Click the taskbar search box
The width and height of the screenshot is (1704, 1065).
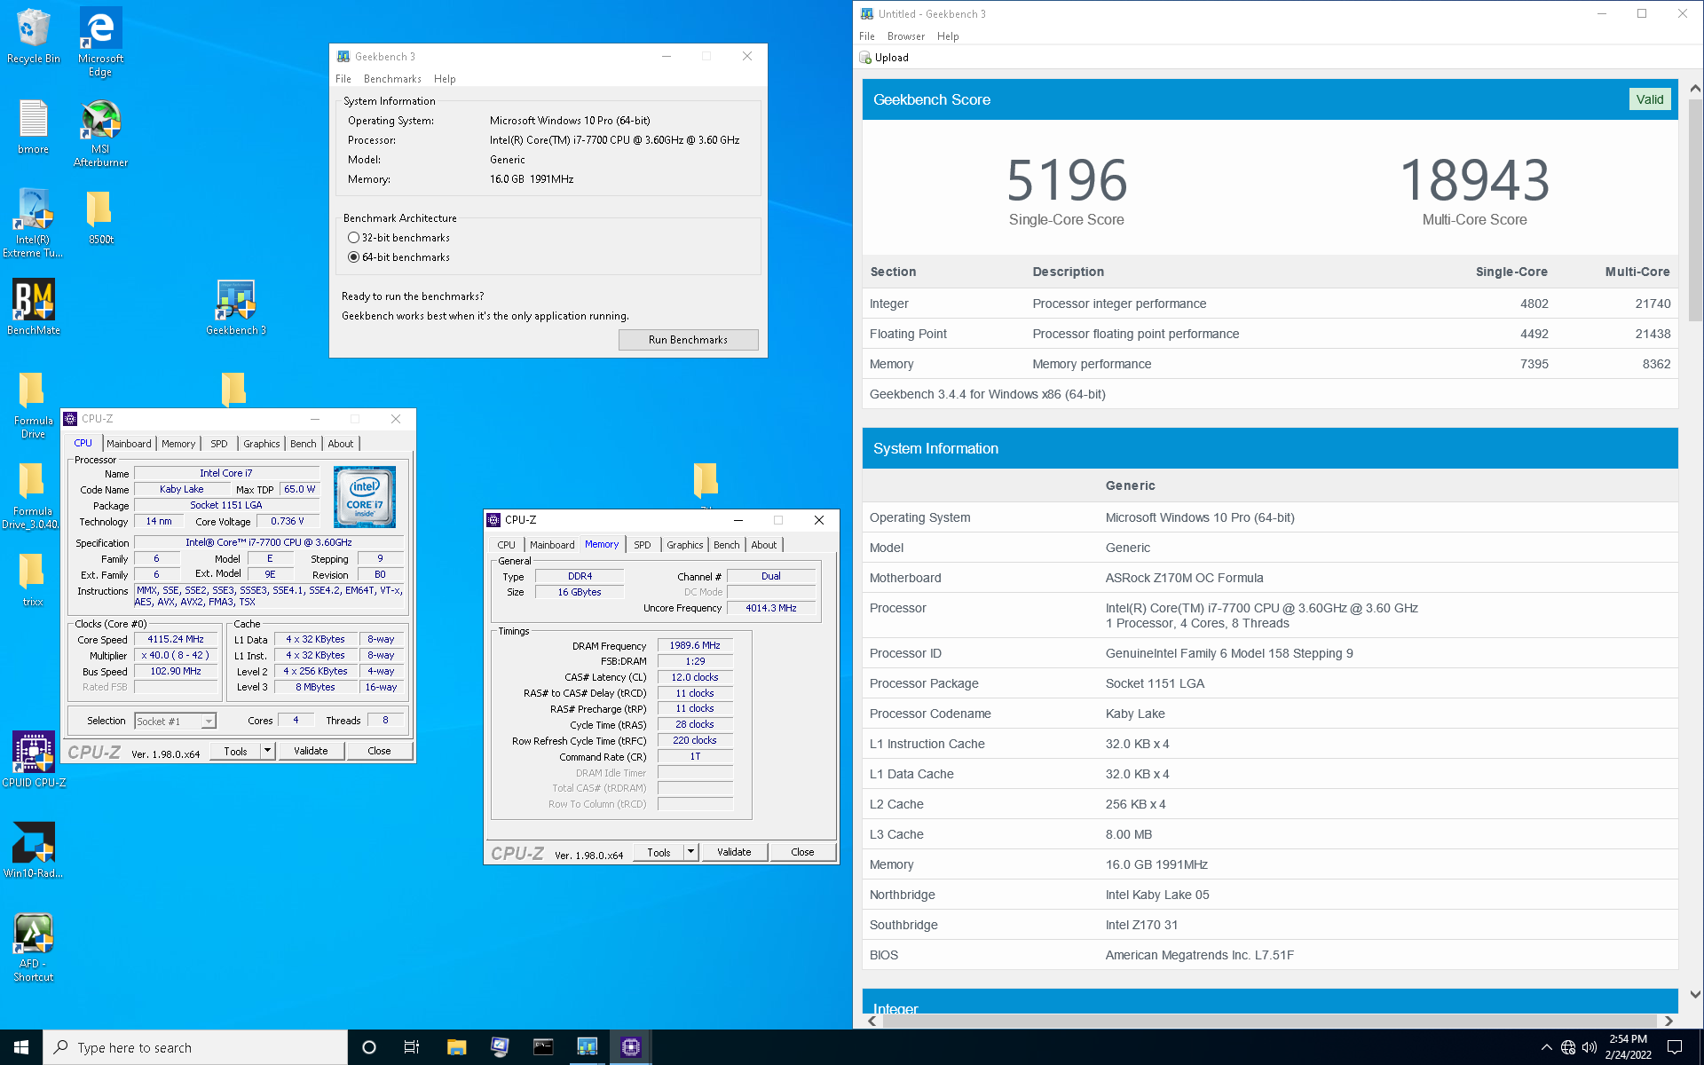click(x=195, y=1047)
